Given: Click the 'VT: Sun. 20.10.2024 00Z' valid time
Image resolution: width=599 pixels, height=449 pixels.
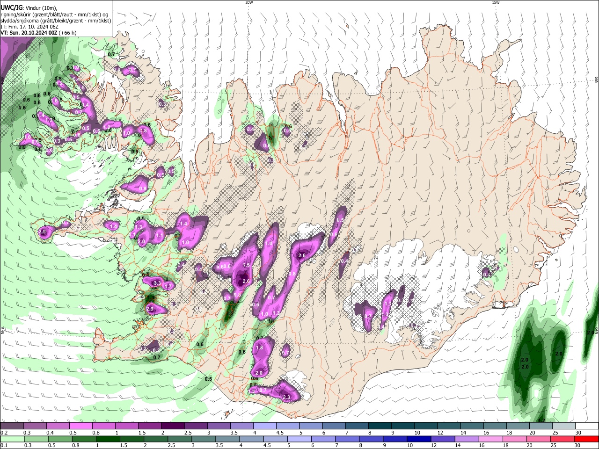Looking at the screenshot, I should (29, 33).
